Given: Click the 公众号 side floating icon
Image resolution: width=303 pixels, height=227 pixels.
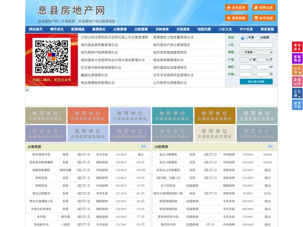Looking at the screenshot, I should [x=297, y=70].
